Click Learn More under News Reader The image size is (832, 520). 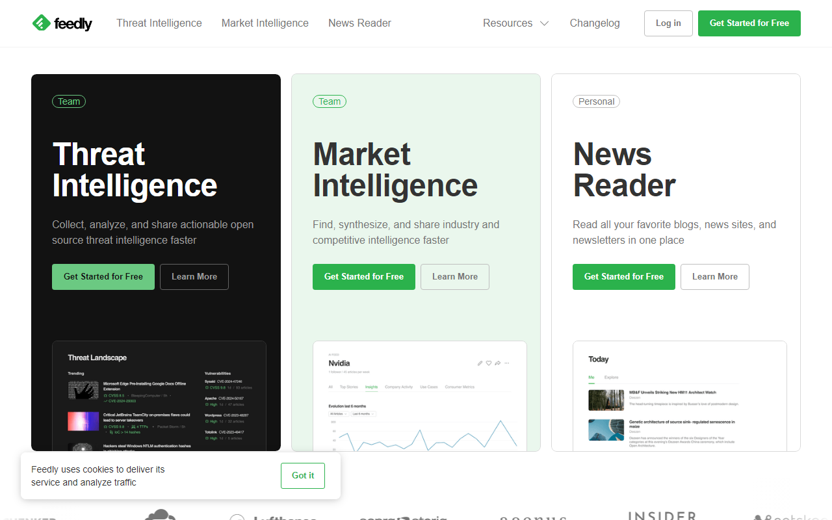point(714,277)
